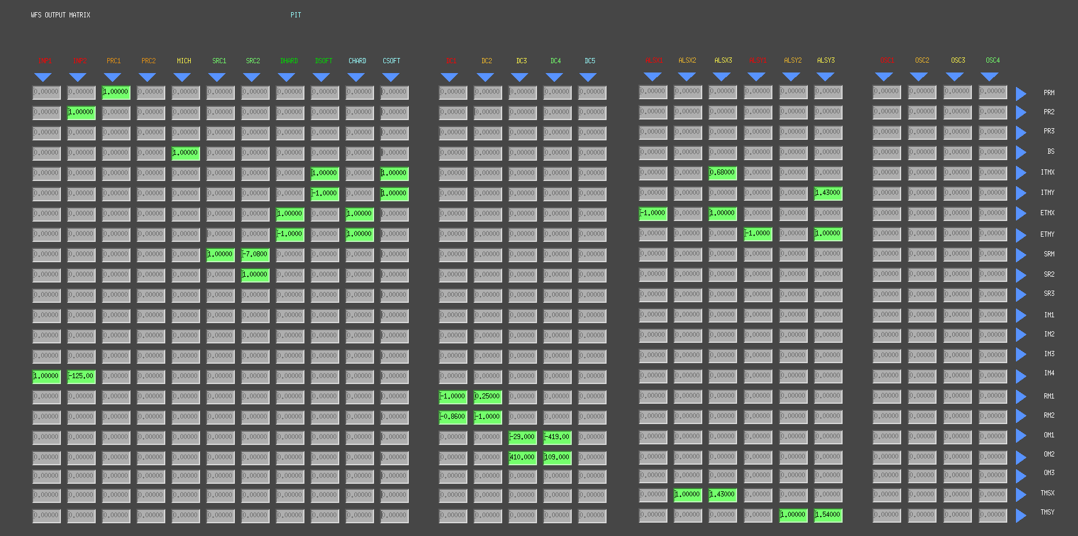The image size is (1078, 536).
Task: Edit the DSOFT field in the ITMY row
Action: 325,194
